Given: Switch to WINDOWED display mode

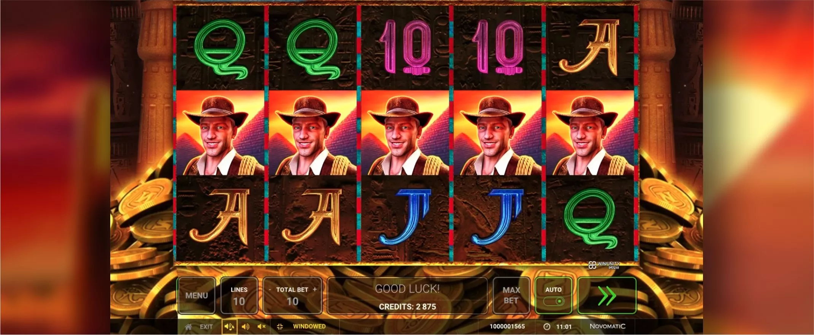Looking at the screenshot, I should (309, 327).
